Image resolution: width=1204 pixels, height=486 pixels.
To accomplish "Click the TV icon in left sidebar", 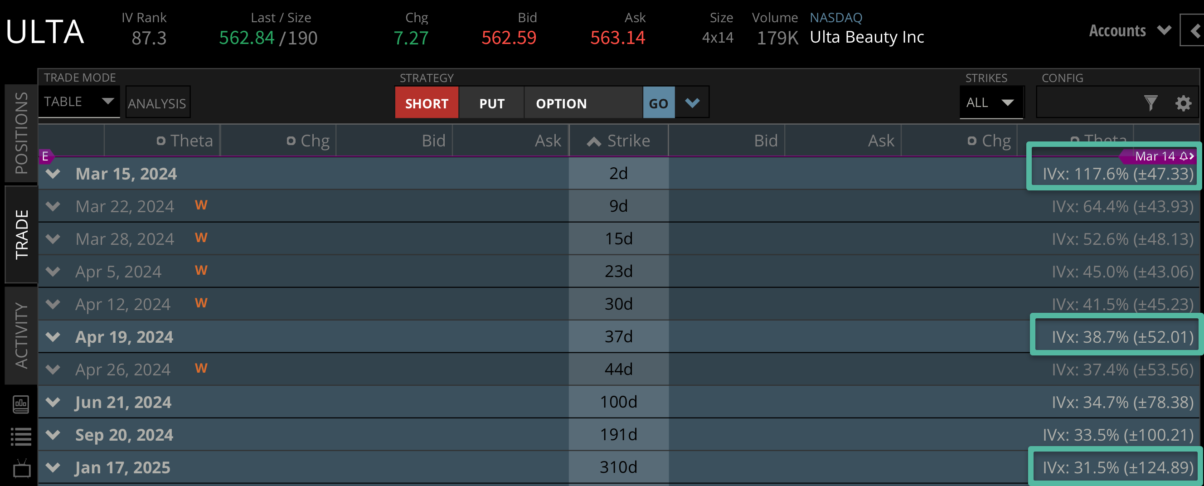I will 21,468.
